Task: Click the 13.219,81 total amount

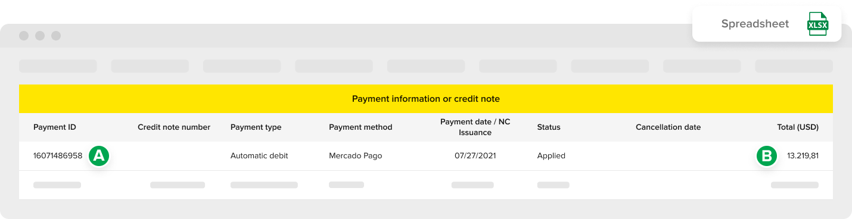Action: [803, 156]
